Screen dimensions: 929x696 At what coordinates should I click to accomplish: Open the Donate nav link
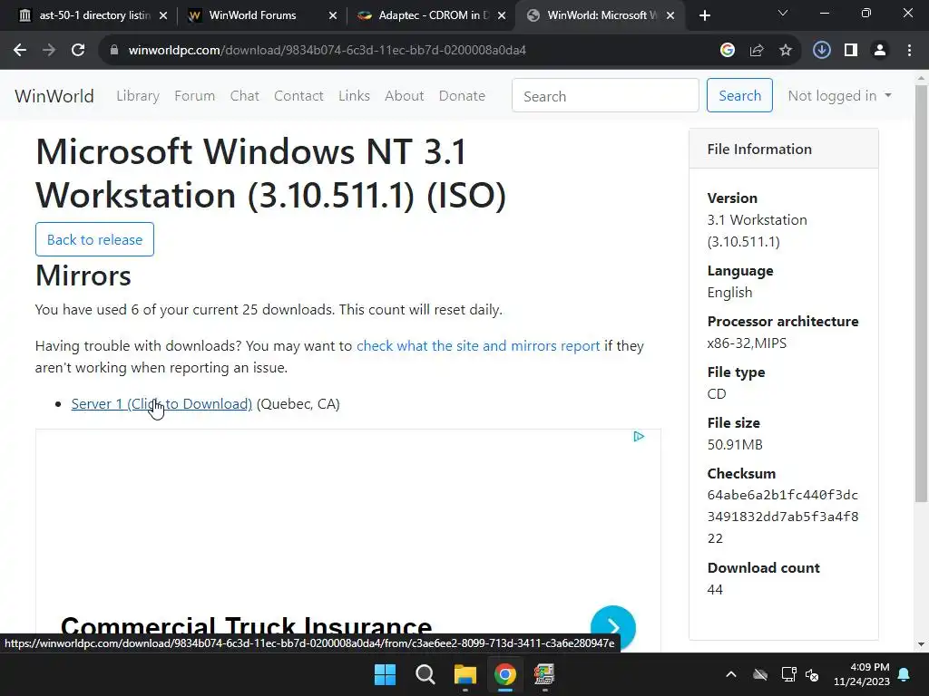pos(462,96)
